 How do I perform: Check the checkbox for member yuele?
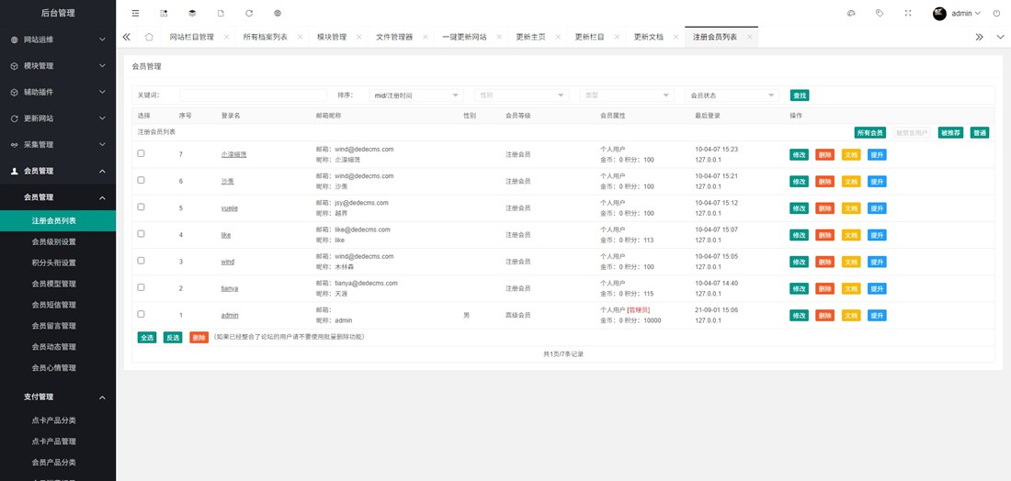click(141, 207)
